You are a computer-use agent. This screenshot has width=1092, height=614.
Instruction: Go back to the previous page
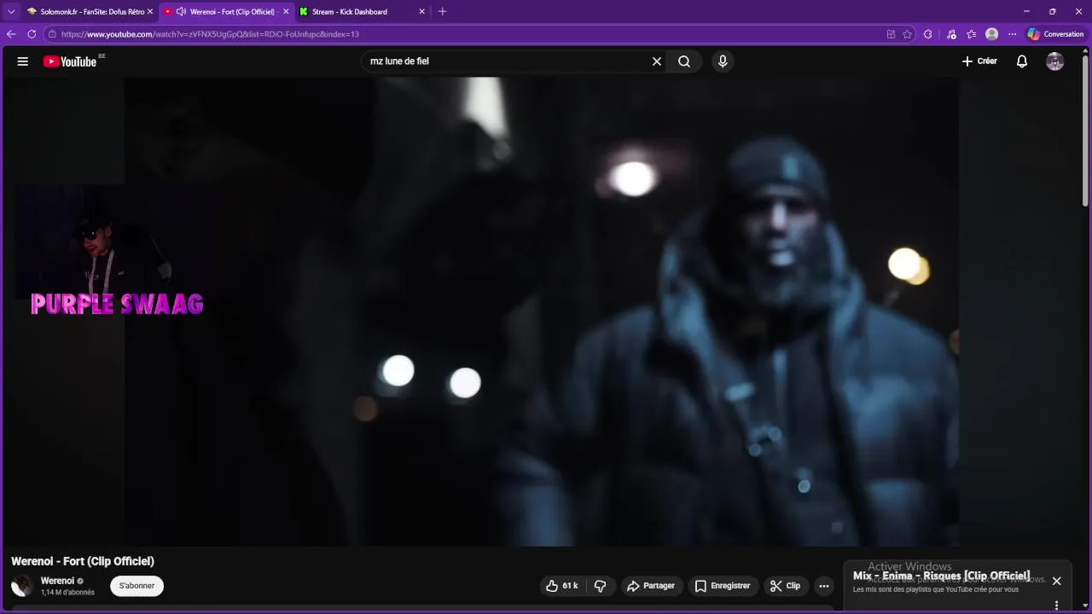[11, 34]
